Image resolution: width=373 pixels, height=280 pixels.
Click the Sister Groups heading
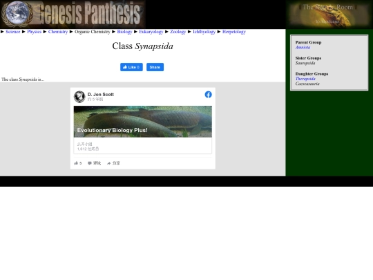coord(308,58)
